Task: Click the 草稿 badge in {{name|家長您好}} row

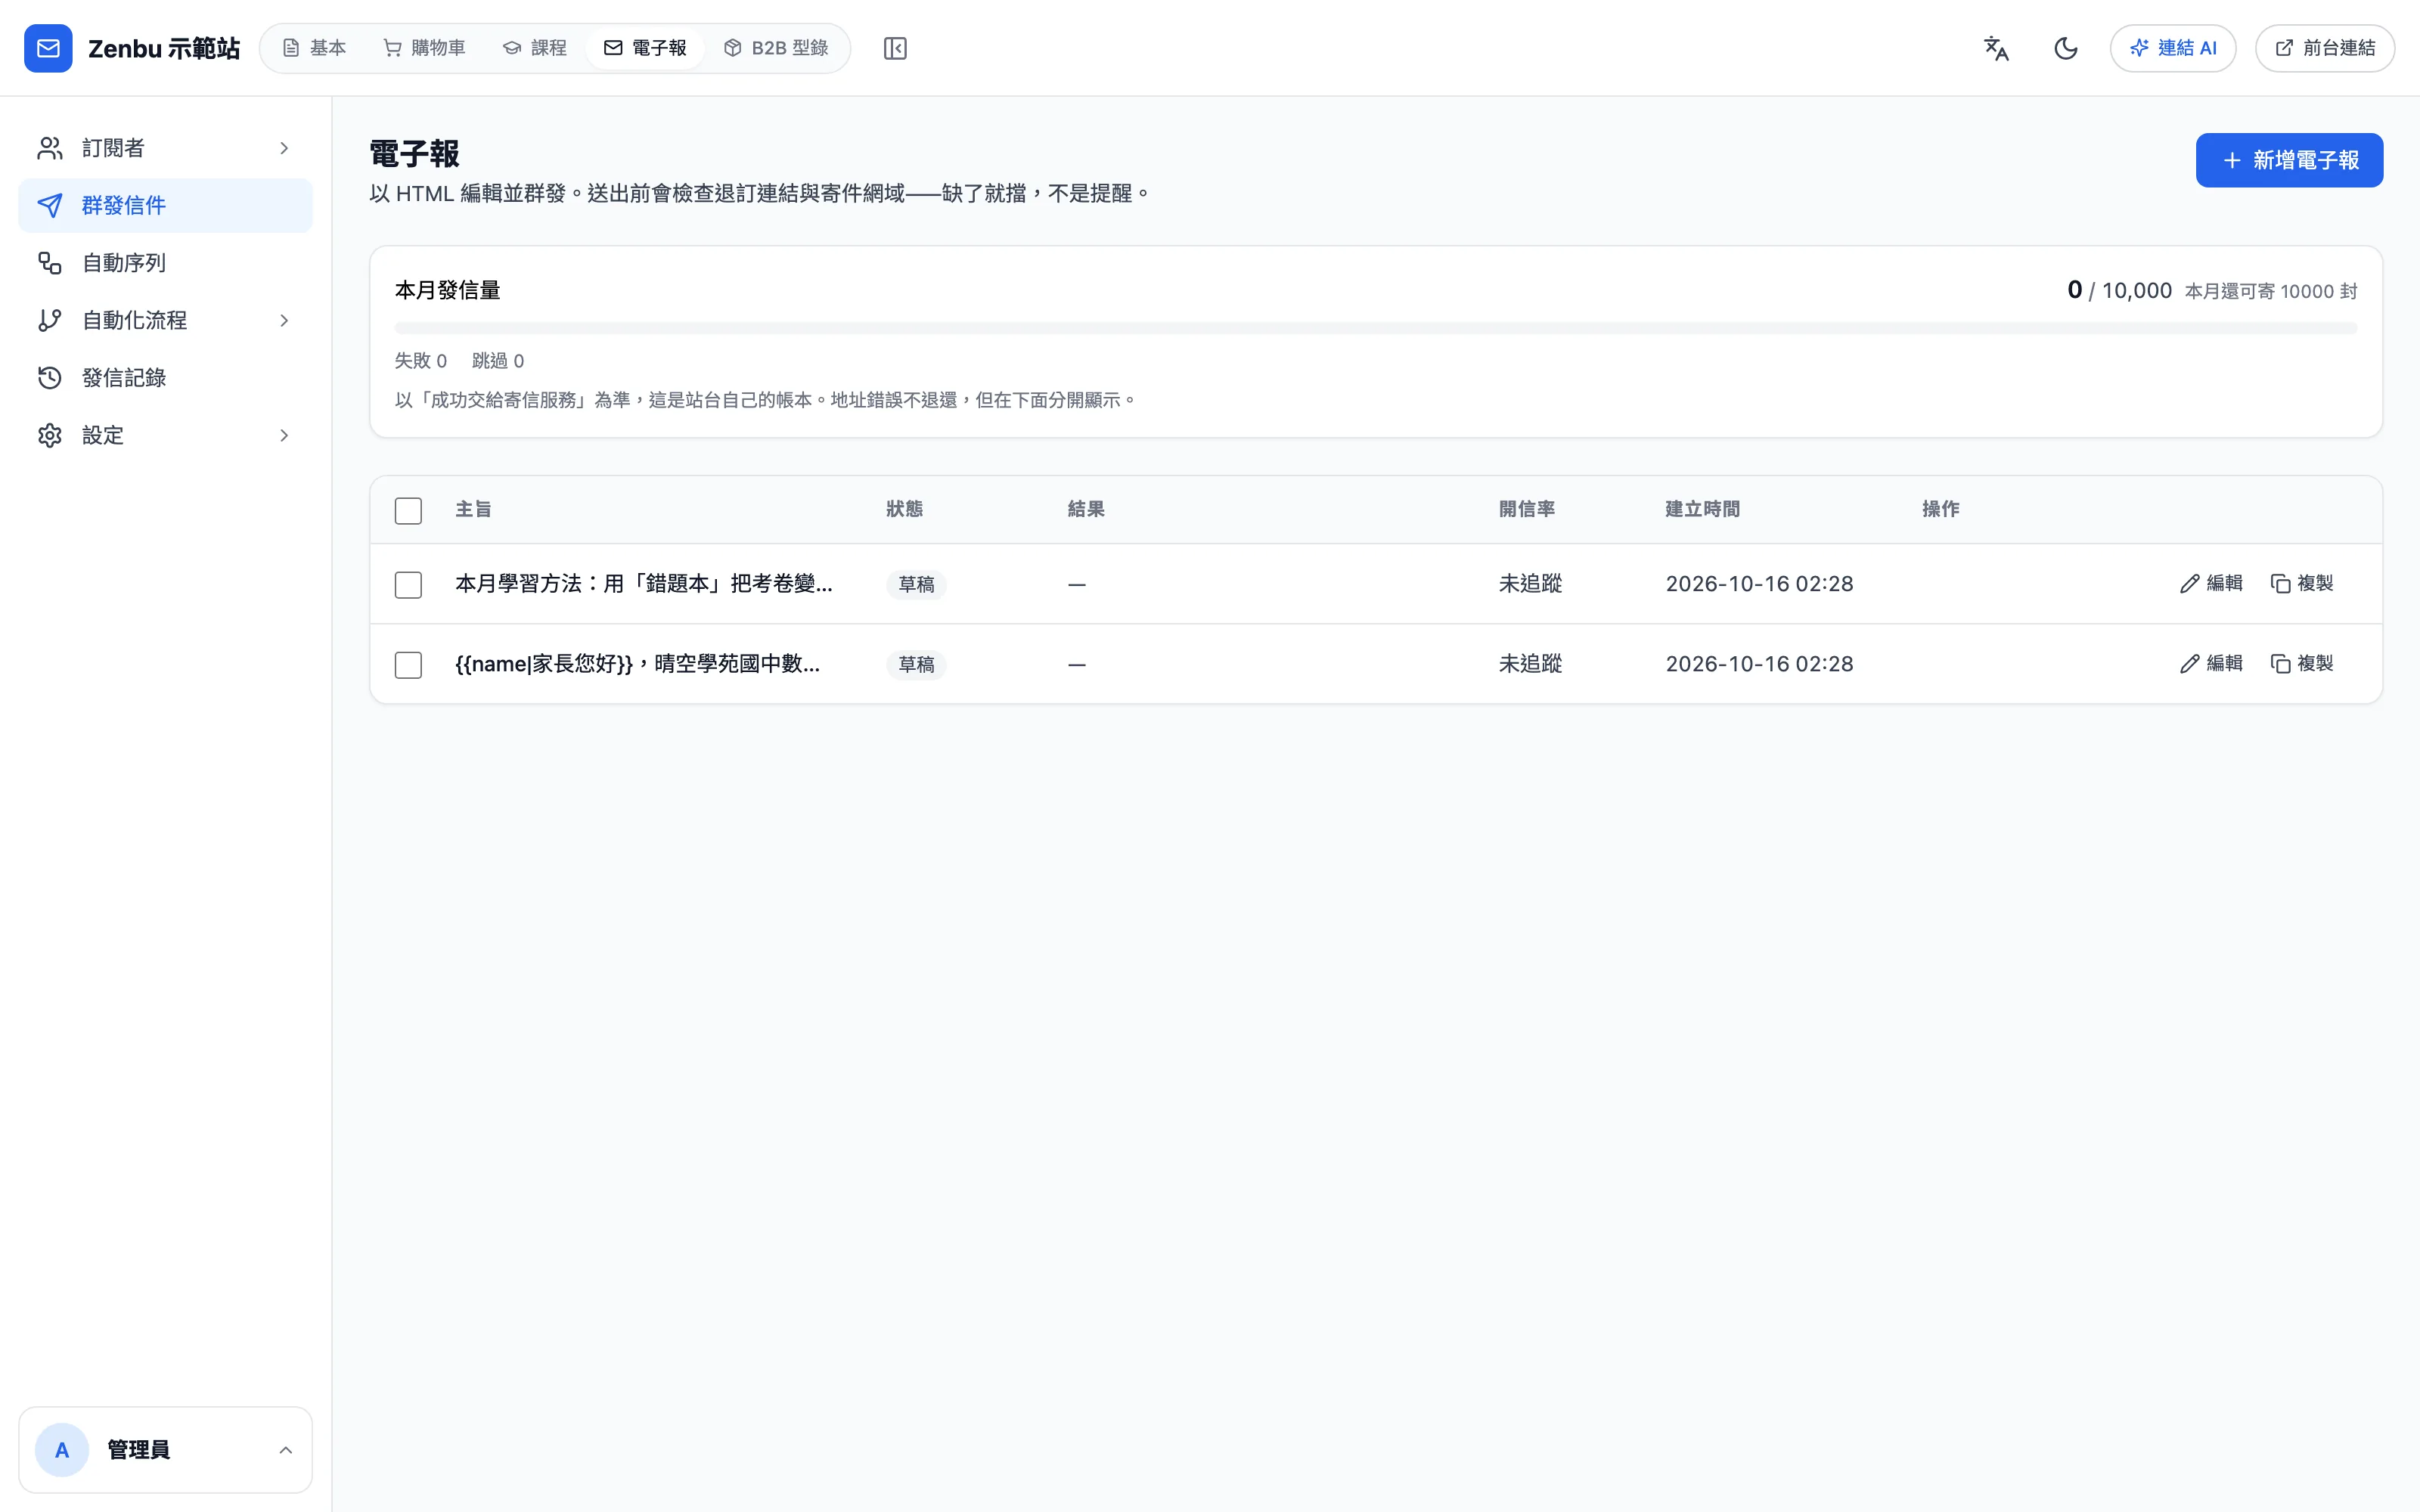Action: (916, 664)
